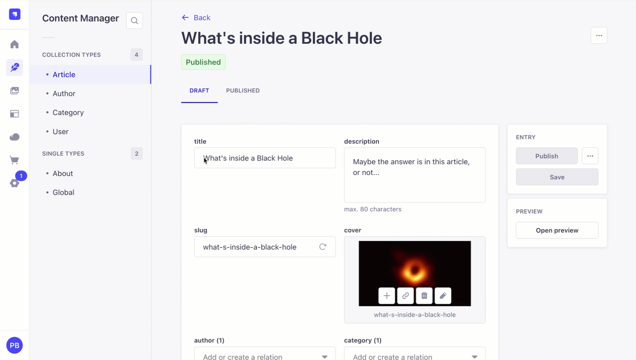Image resolution: width=636 pixels, height=360 pixels.
Task: Regenerate the slug with refresh icon
Action: 323,247
